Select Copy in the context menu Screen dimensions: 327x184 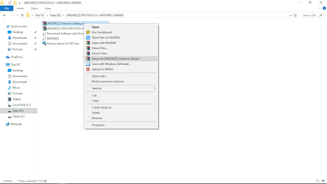[x=121, y=101]
